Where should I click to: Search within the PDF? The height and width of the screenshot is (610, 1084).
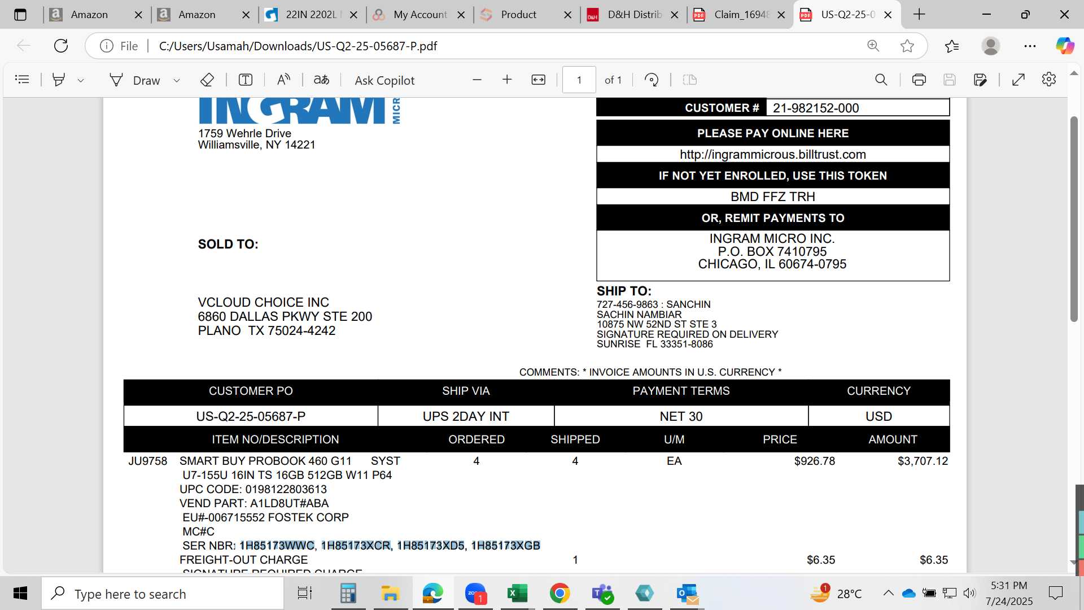click(881, 80)
